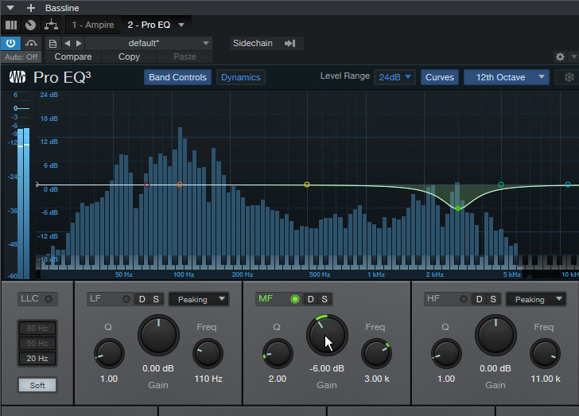Disable the MF band toggle
The image size is (579, 416).
[295, 299]
